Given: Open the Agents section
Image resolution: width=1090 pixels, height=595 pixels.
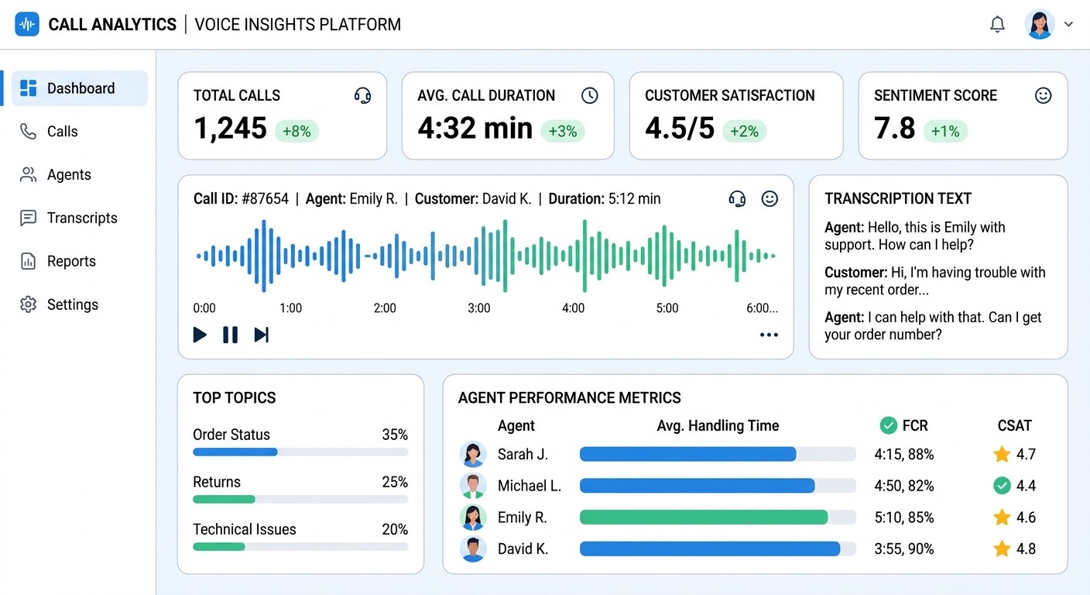Looking at the screenshot, I should point(70,174).
